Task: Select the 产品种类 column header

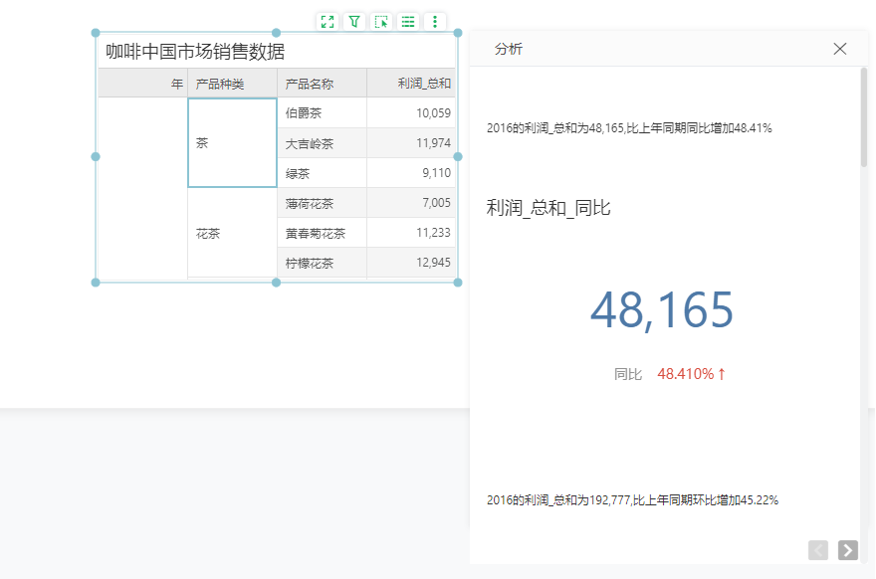Action: [x=232, y=84]
